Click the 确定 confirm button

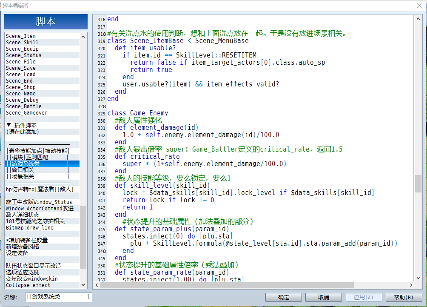point(284,297)
